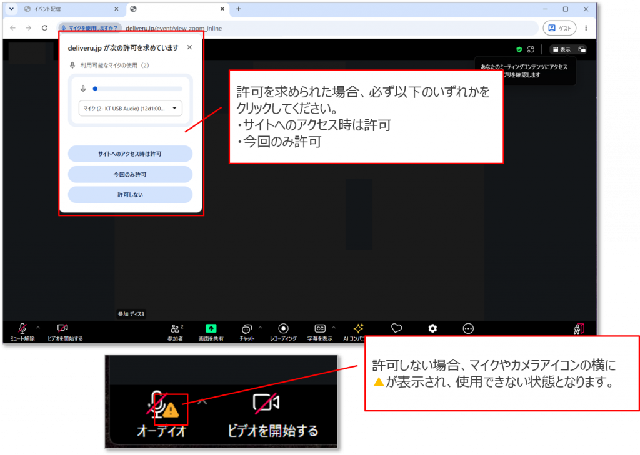Click the オーディオ warning mic icon in enlarged view
This screenshot has height=455, width=640.
pyautogui.click(x=162, y=405)
